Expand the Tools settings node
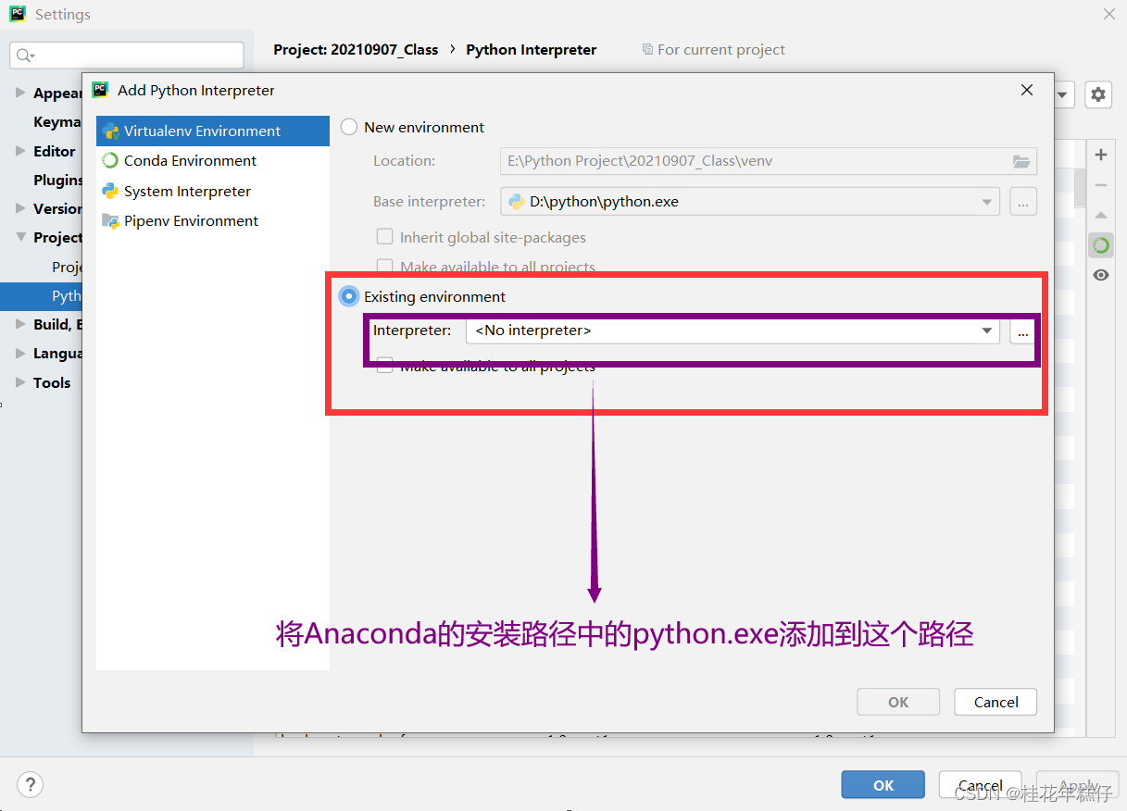Viewport: 1127px width, 811px height. 20,382
